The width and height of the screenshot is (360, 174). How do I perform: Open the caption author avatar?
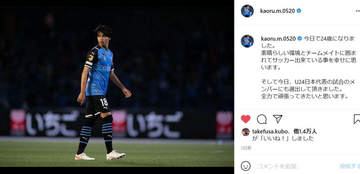pyautogui.click(x=247, y=41)
